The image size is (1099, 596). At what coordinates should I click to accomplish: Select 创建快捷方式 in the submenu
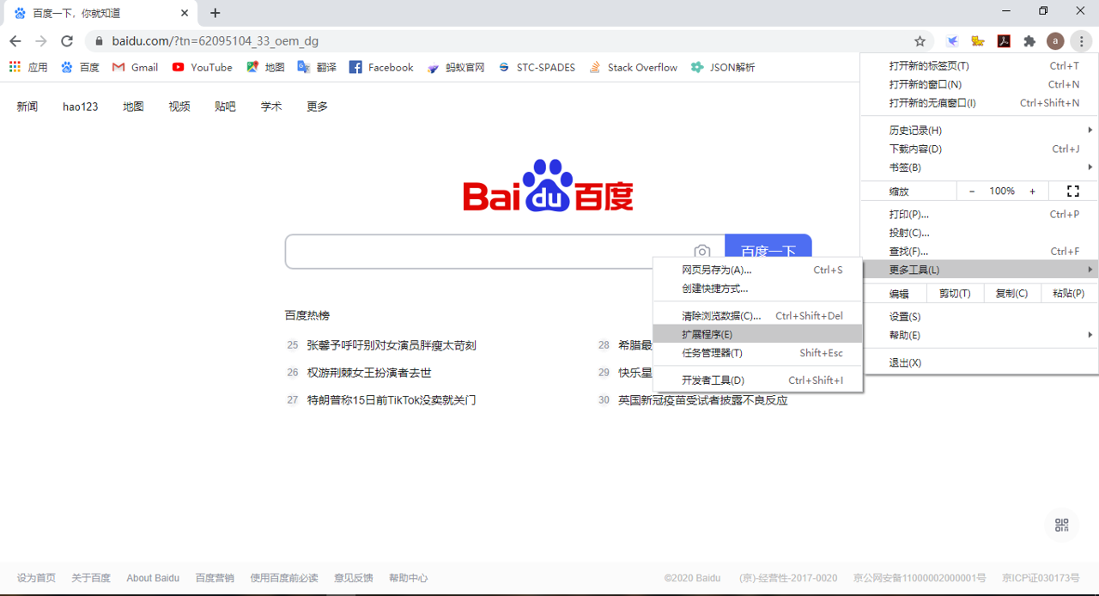coord(758,289)
